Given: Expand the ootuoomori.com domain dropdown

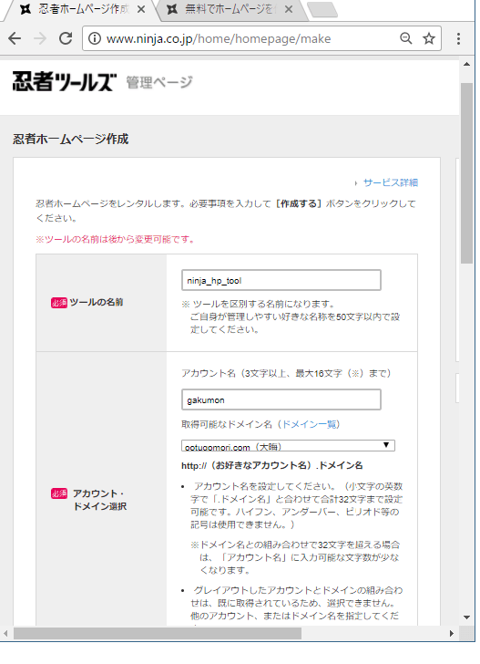Looking at the screenshot, I should [288, 445].
